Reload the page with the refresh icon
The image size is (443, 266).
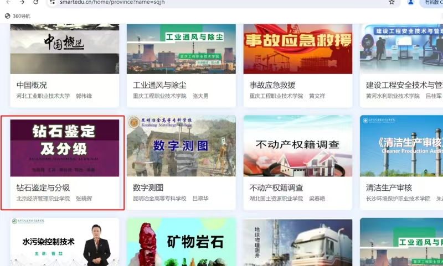pyautogui.click(x=35, y=2)
